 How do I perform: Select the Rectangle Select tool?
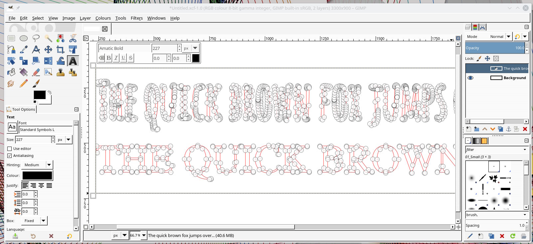(x=11, y=38)
